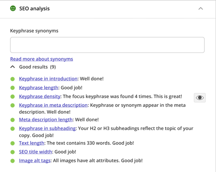Open the Keyphrase length link

point(38,88)
